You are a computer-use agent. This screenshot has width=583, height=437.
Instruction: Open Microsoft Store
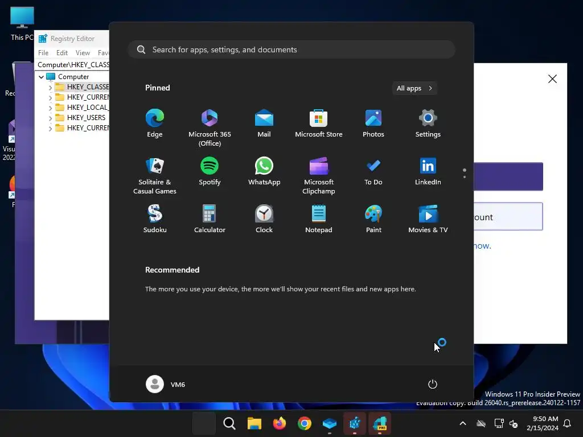(x=319, y=123)
